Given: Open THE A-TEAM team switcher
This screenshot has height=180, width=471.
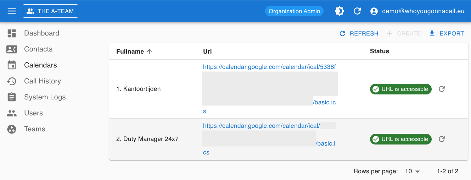Looking at the screenshot, I should tap(50, 11).
